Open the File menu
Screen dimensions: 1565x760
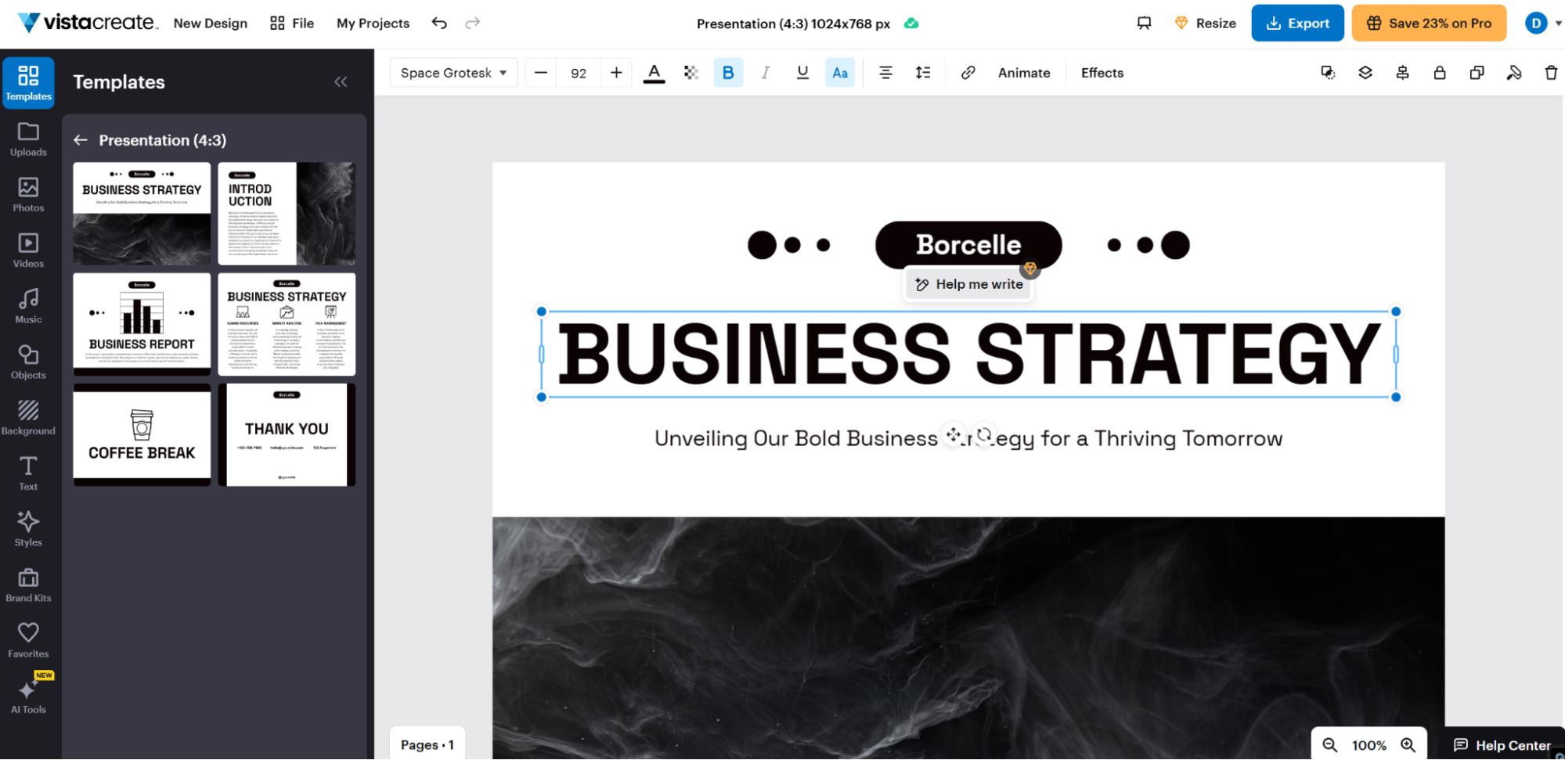[292, 23]
